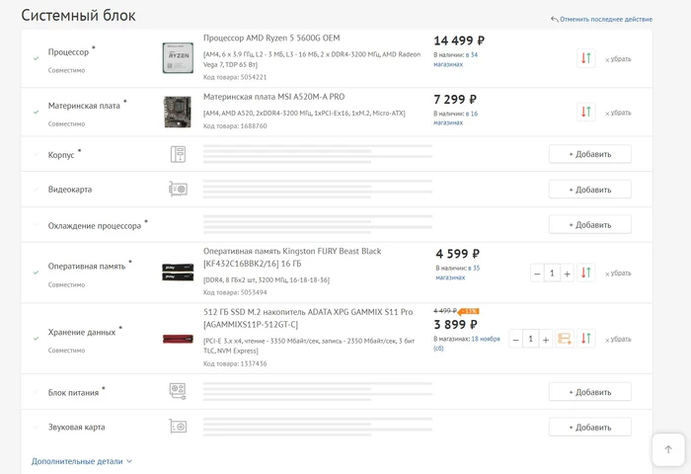Swap the AMD Ryzen processor via replace arrows icon
This screenshot has height=474, width=691.
pos(585,58)
